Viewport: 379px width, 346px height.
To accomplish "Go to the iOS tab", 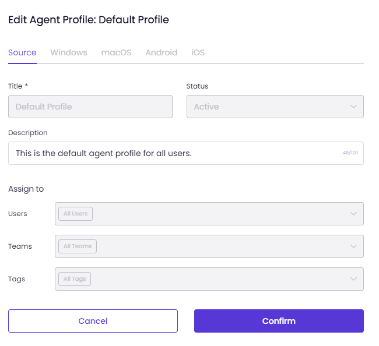I will pyautogui.click(x=198, y=52).
